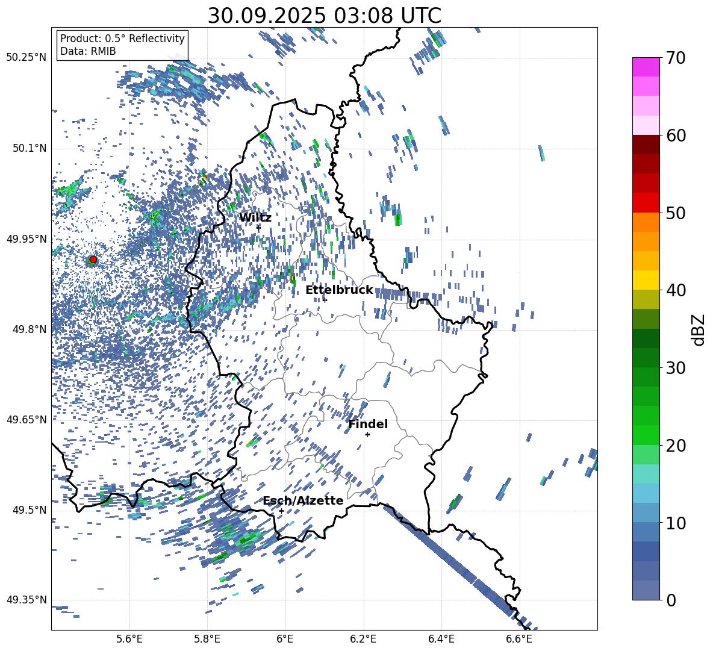Click the Findel city label

tap(368, 424)
